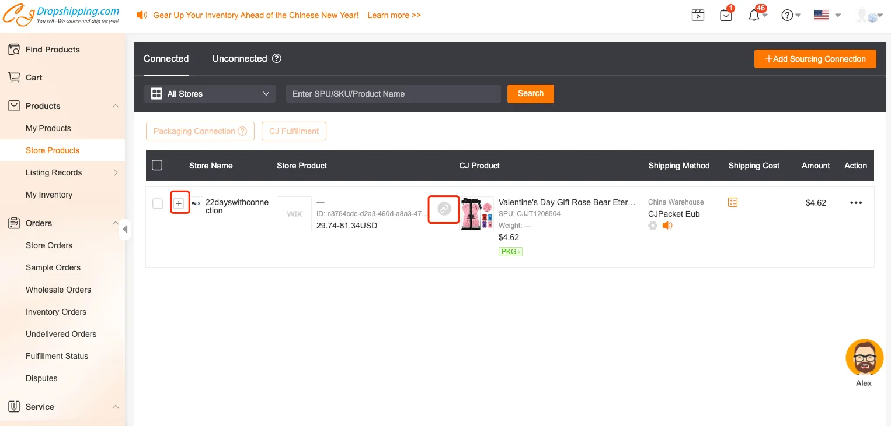891x426 pixels.
Task: Open Alex chat assistant avatar
Action: [x=864, y=357]
